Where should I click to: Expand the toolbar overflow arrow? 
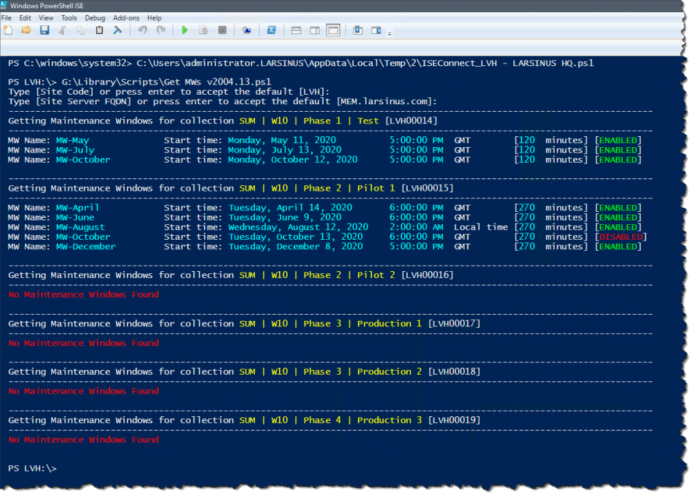click(x=389, y=33)
